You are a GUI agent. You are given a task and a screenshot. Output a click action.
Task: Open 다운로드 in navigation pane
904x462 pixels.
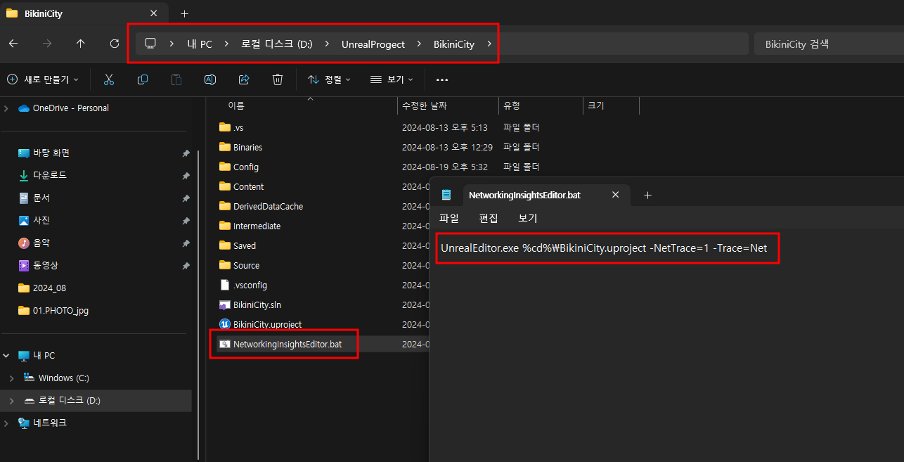pyautogui.click(x=50, y=175)
